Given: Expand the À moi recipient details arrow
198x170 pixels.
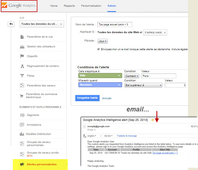Looking at the screenshot, I should point(95,130).
